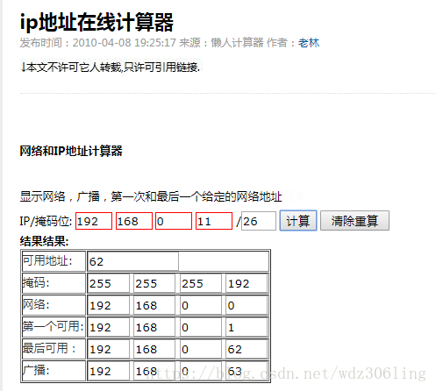Click the 广播 third octet 0
436x391 pixels.
201,371
